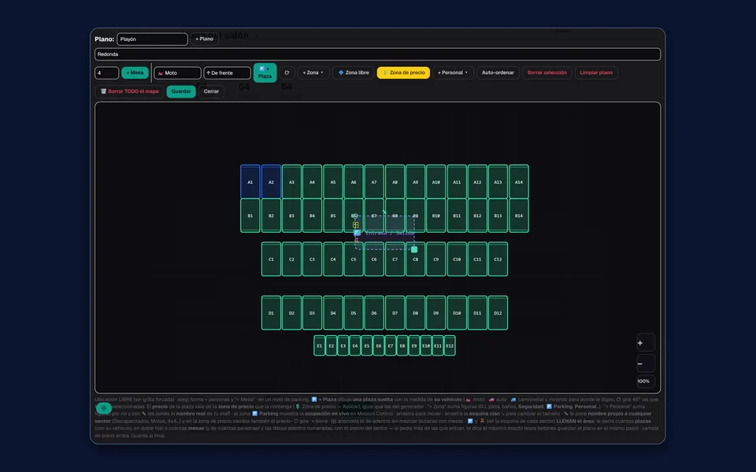Toggle the sun theme button
The height and width of the screenshot is (472, 756).
pyautogui.click(x=104, y=408)
